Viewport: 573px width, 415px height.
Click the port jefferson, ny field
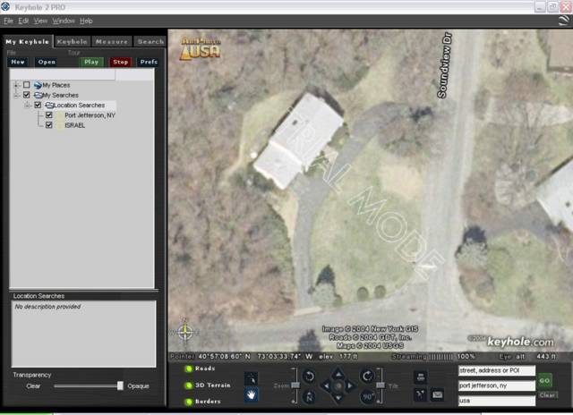tap(497, 385)
